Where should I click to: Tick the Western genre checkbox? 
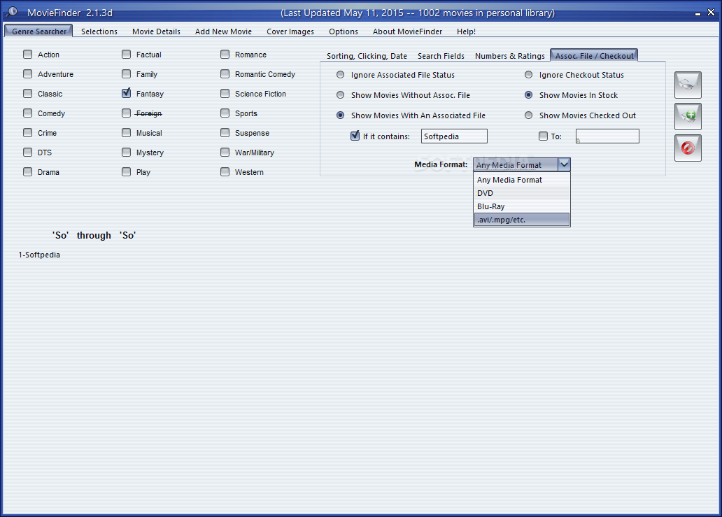(225, 171)
